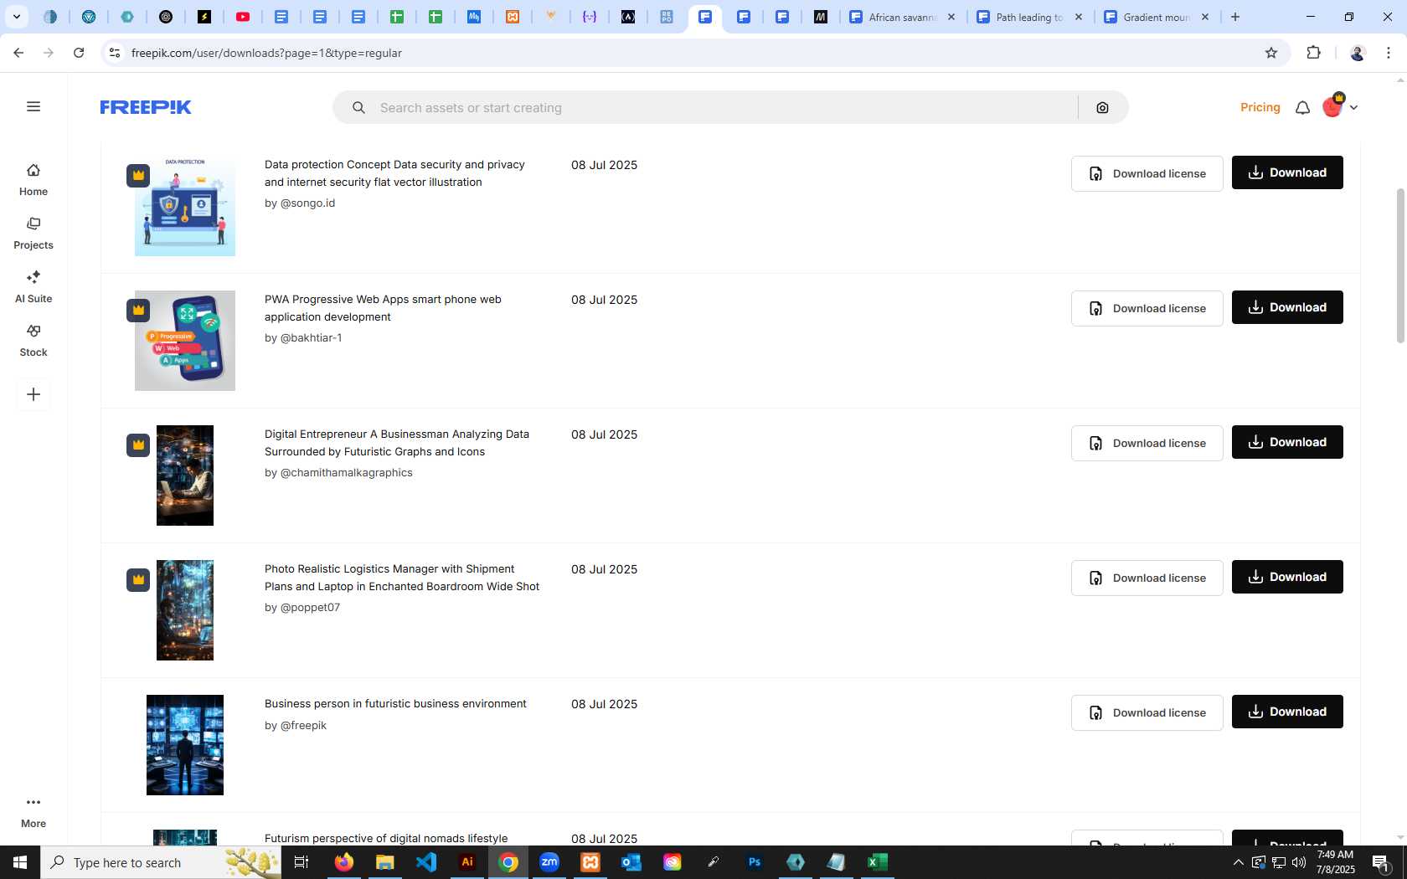This screenshot has width=1407, height=879.
Task: Click the Freepik logo
Action: [x=146, y=107]
